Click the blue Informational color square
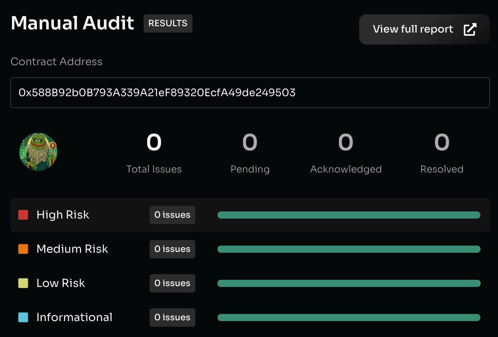The width and height of the screenshot is (498, 337). 23,318
